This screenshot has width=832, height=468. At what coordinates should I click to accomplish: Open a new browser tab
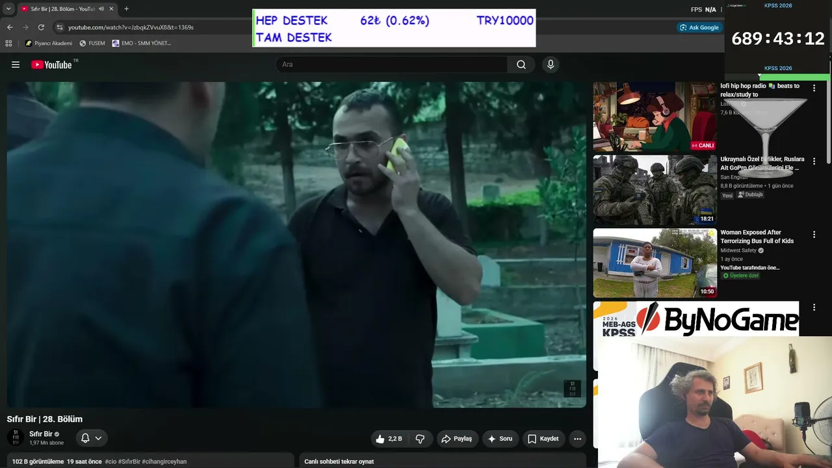(x=126, y=9)
